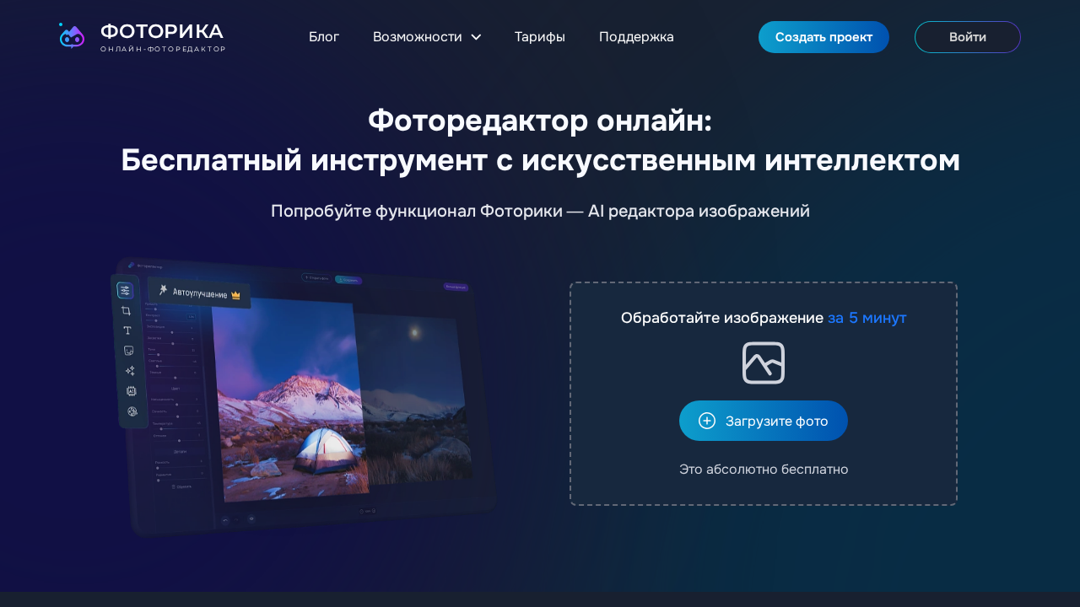Click the image placeholder icon in upload area
Image resolution: width=1080 pixels, height=607 pixels.
point(763,363)
